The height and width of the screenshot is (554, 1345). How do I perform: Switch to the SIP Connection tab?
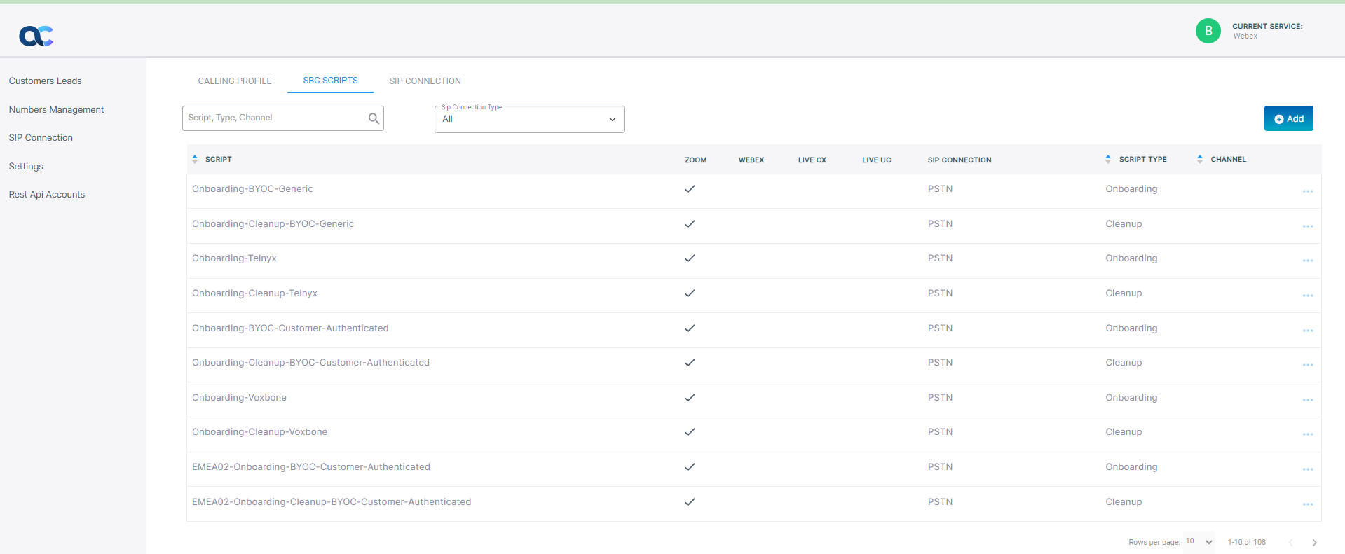pos(425,81)
